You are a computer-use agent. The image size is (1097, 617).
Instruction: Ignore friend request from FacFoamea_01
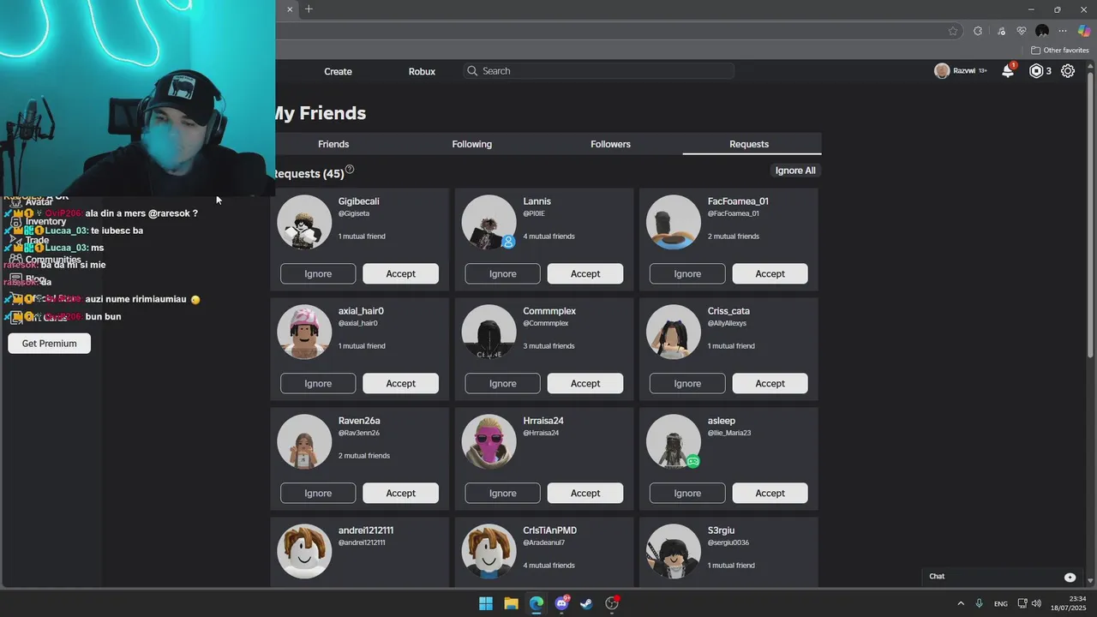[x=687, y=273]
